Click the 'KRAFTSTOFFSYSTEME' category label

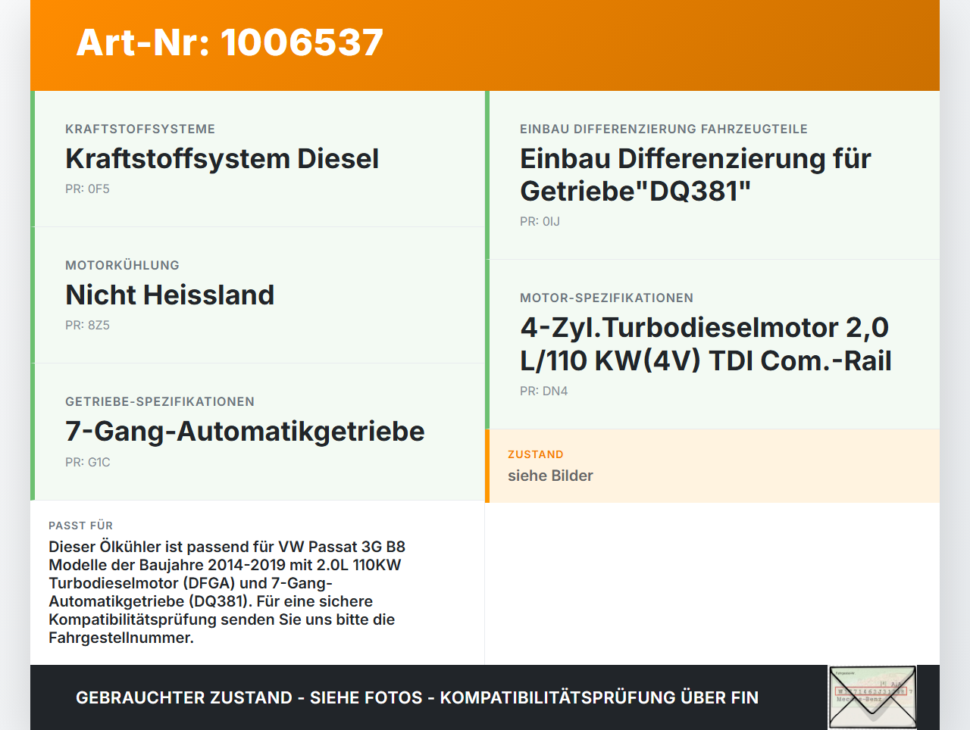(140, 129)
